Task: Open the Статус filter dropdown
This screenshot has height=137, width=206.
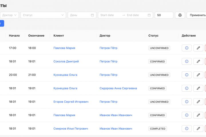Action: [43, 15]
